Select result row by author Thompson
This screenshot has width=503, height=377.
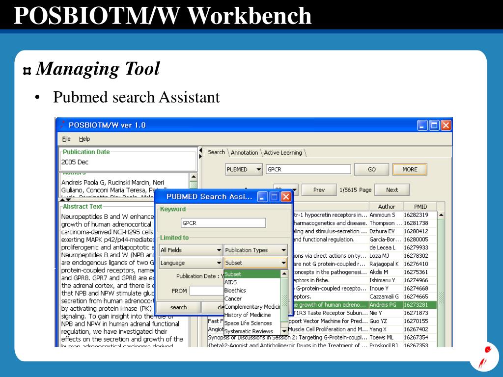365,223
